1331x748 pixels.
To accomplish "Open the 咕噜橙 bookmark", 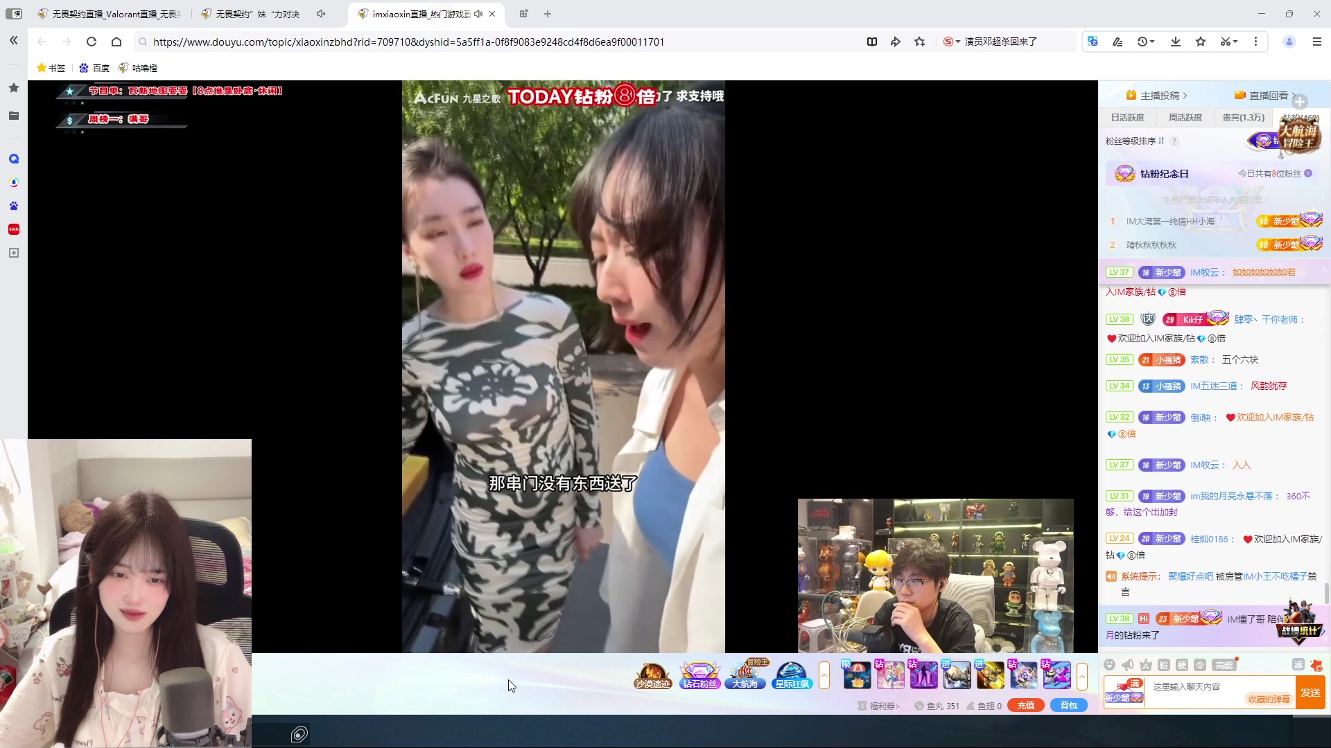I will click(138, 68).
